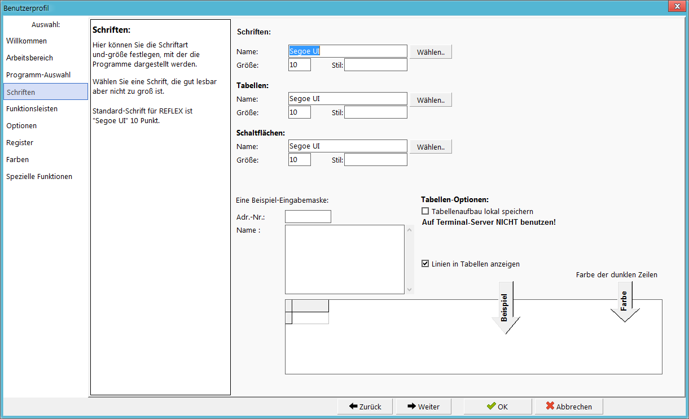Open Funktionsleisten settings
689x419 pixels.
[32, 109]
